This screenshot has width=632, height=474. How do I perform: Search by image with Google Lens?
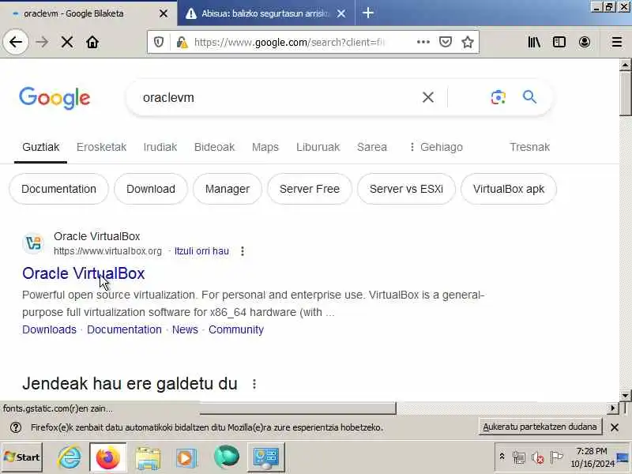coord(498,97)
